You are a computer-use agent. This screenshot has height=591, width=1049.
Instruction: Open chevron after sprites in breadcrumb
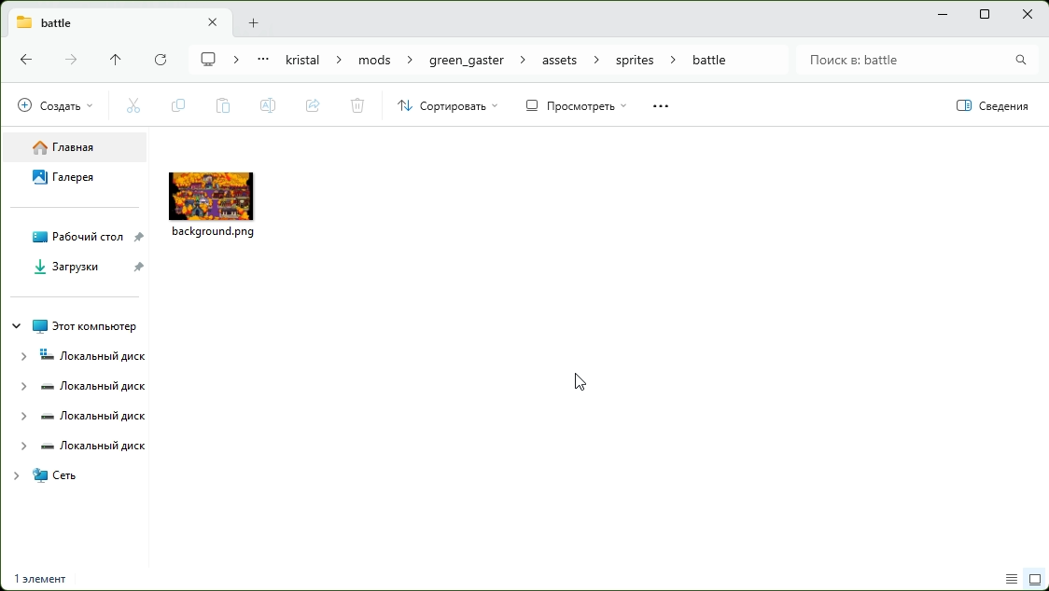(x=673, y=60)
